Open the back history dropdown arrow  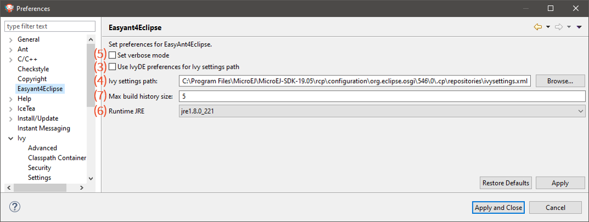pyautogui.click(x=548, y=27)
